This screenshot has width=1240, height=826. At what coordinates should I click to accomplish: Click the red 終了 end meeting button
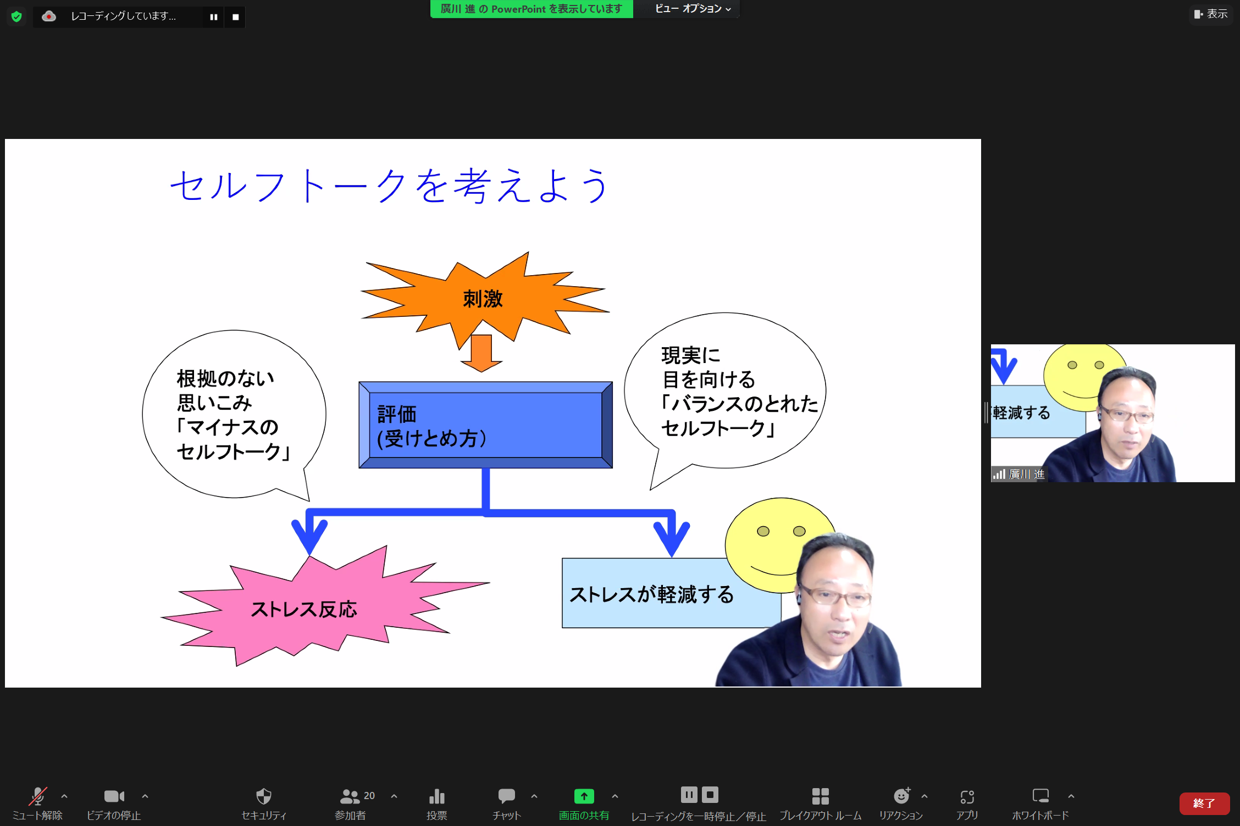(x=1204, y=803)
